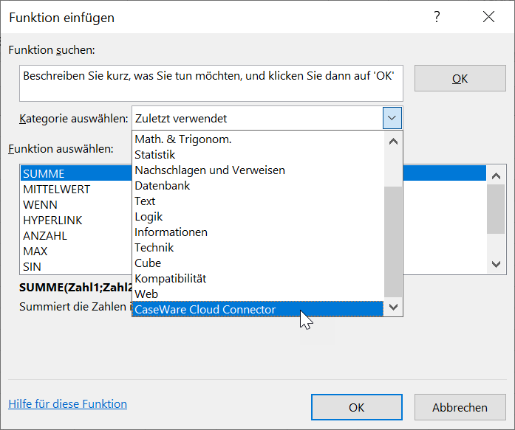Close the Funktion einfügen dialog

tap(488, 17)
